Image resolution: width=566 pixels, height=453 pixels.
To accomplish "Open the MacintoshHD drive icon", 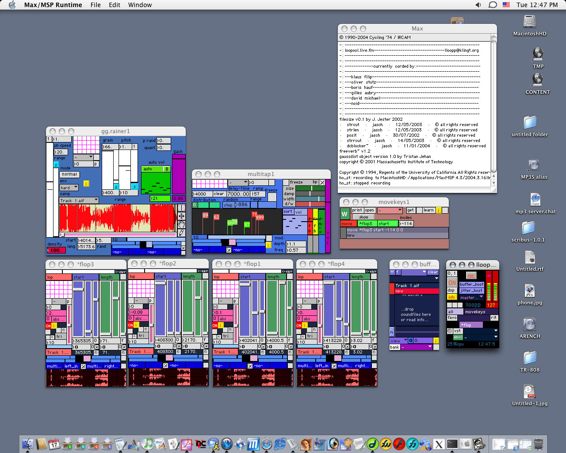I will pos(529,22).
